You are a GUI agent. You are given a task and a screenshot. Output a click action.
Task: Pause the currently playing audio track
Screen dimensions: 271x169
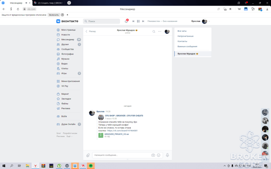[138, 21]
